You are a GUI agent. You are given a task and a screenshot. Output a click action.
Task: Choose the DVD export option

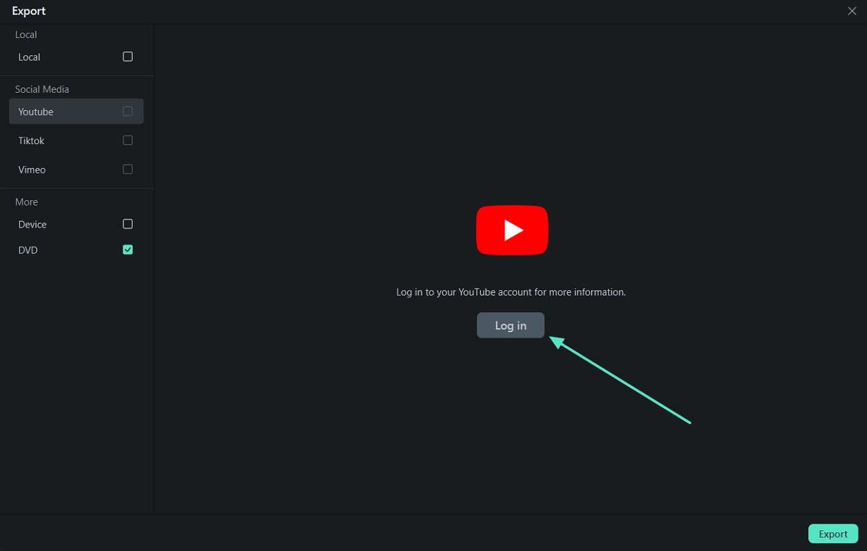point(76,250)
